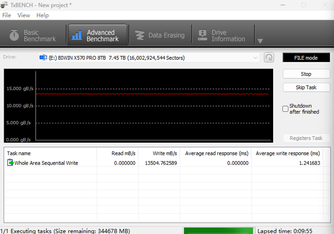334x234 pixels.
Task: Open the toolbar overflow arrow
Action: [x=260, y=41]
